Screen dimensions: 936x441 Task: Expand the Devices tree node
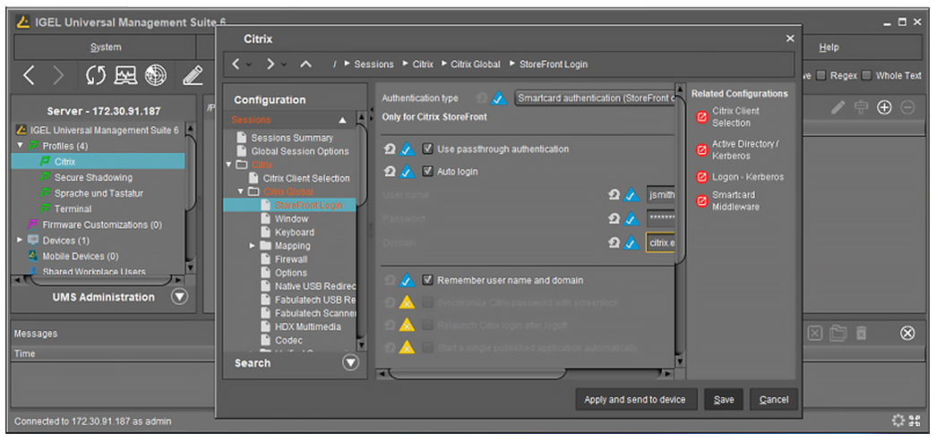coord(21,240)
